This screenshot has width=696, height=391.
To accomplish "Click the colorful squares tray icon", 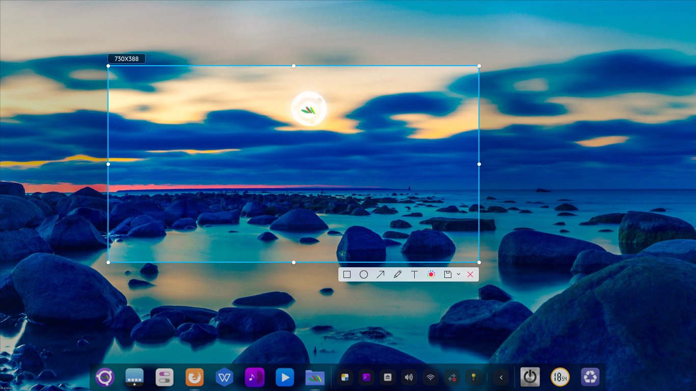I will pos(345,377).
